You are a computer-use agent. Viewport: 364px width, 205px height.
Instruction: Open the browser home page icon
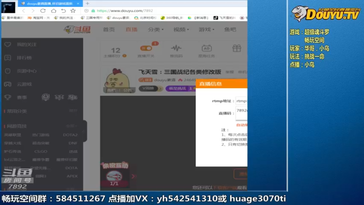pyautogui.click(x=54, y=10)
